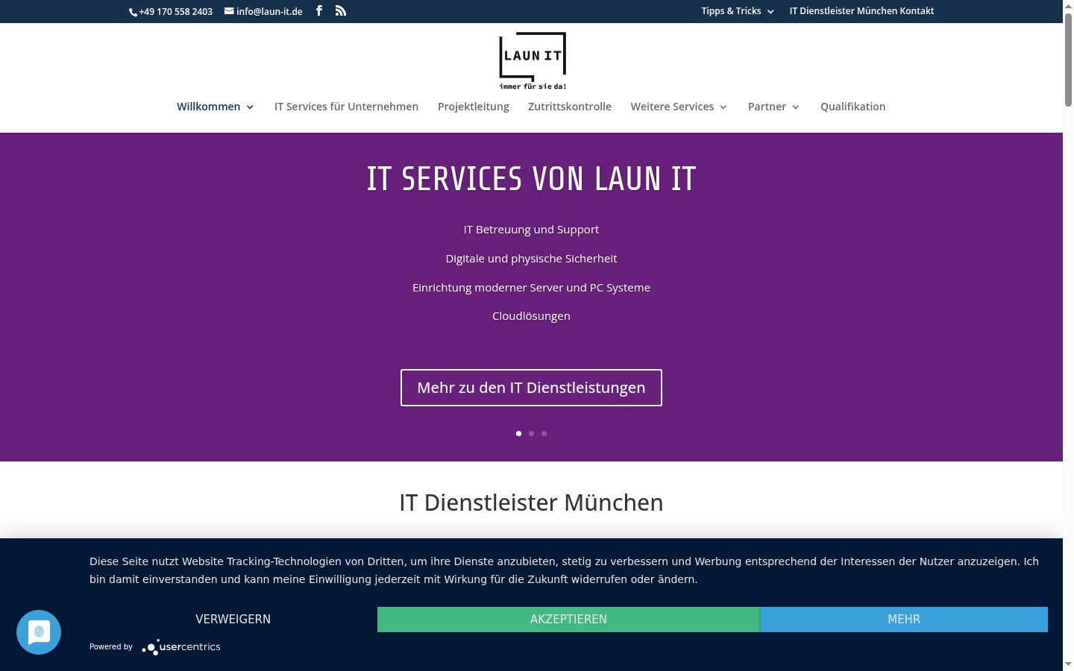The height and width of the screenshot is (671, 1074).
Task: Open the RSS feed icon
Action: coord(341,10)
